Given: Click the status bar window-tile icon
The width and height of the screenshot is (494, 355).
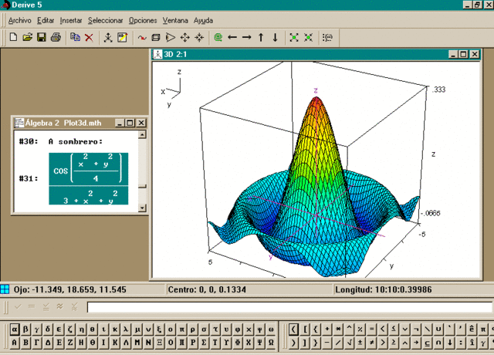Looking at the screenshot, I should tap(5, 289).
